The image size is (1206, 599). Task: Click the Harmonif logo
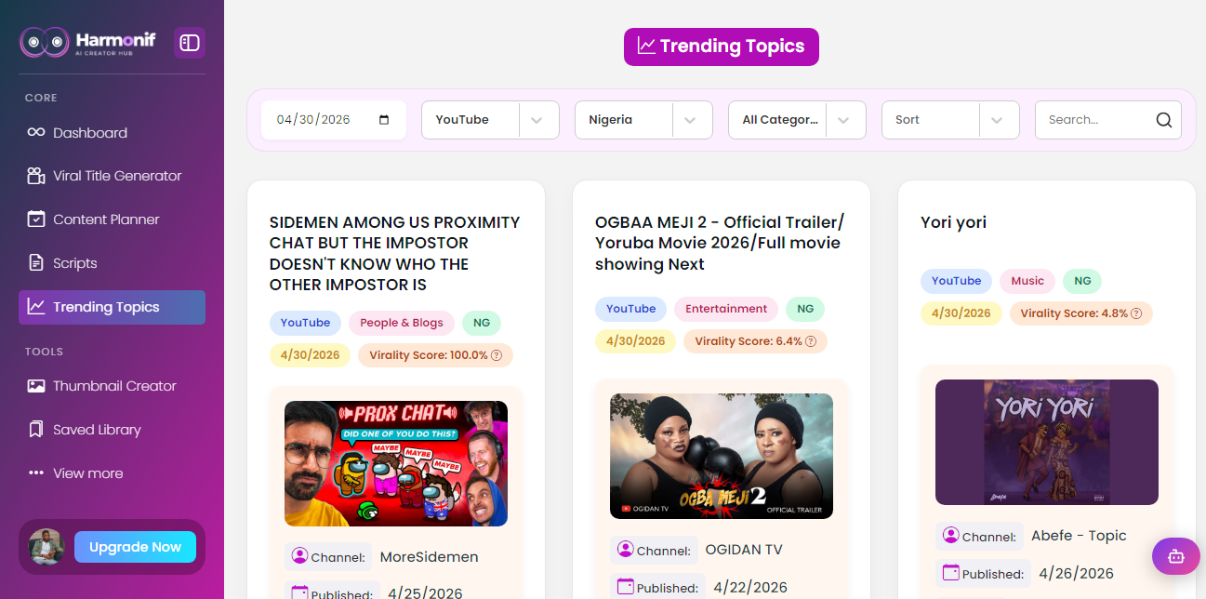[88, 43]
